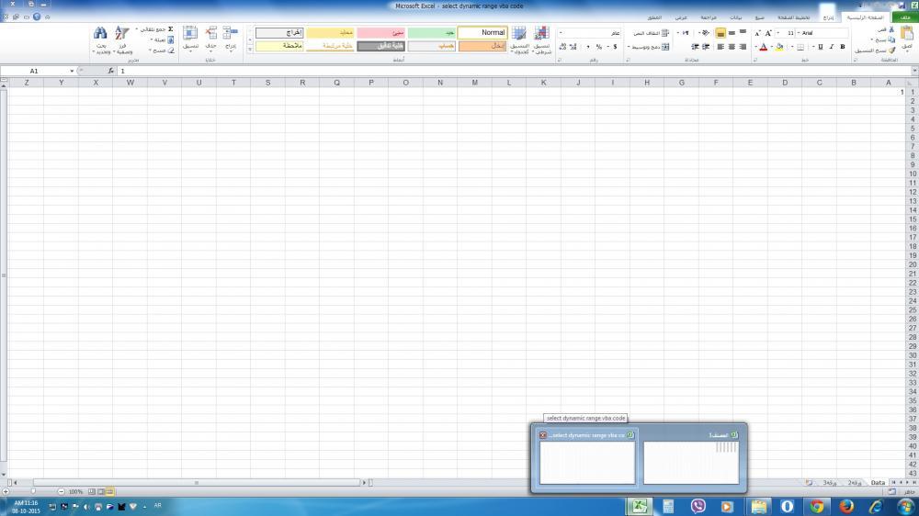This screenshot has width=919, height=516.
Task: Open Format as Table gallery
Action: (518, 40)
